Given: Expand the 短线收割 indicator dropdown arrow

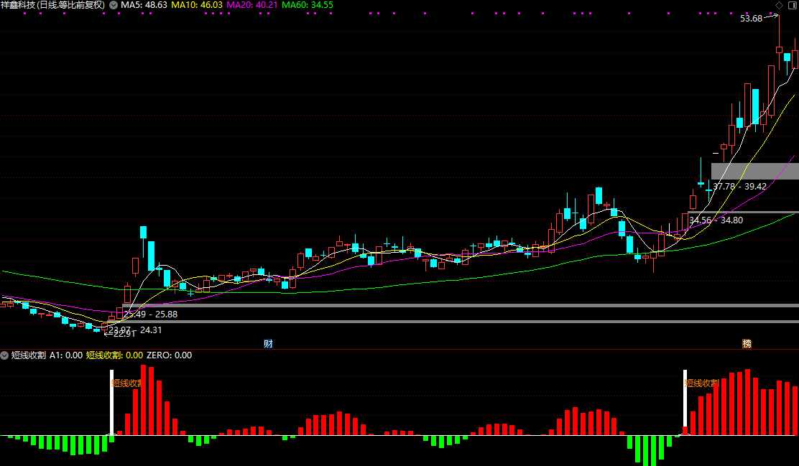Looking at the screenshot, I should [4, 355].
